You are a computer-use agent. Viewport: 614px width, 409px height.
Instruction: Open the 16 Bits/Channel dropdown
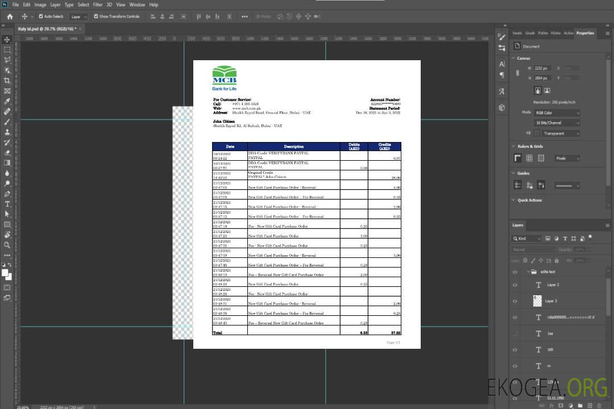[557, 123]
